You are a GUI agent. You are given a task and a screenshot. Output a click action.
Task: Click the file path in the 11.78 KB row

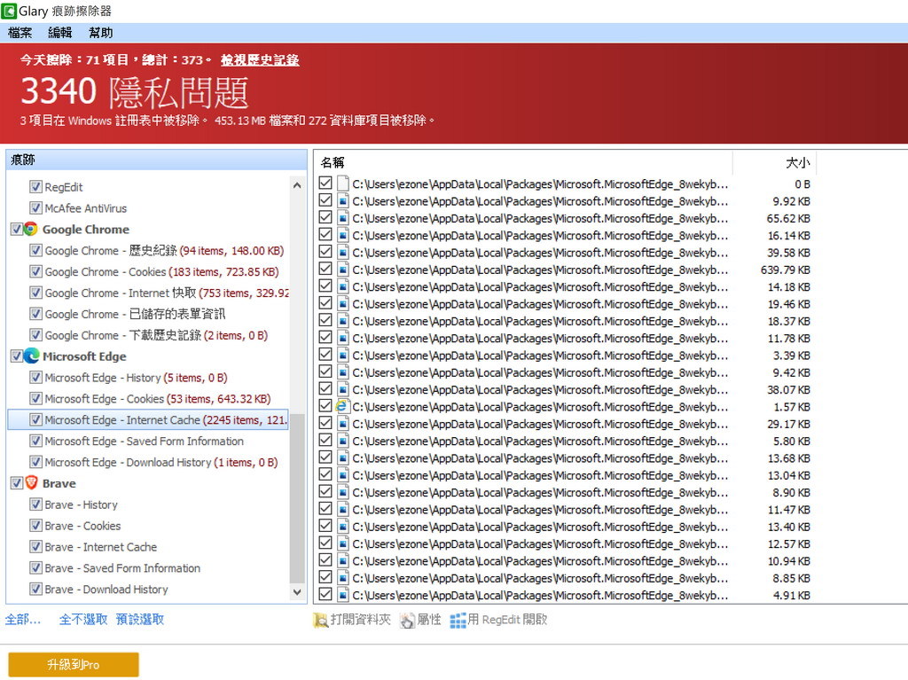[540, 338]
